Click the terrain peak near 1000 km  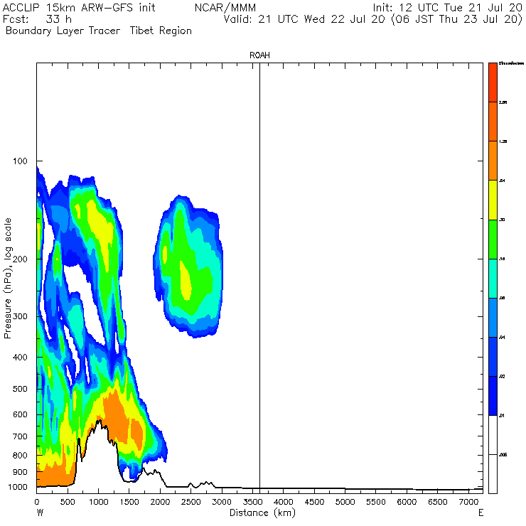100,422
